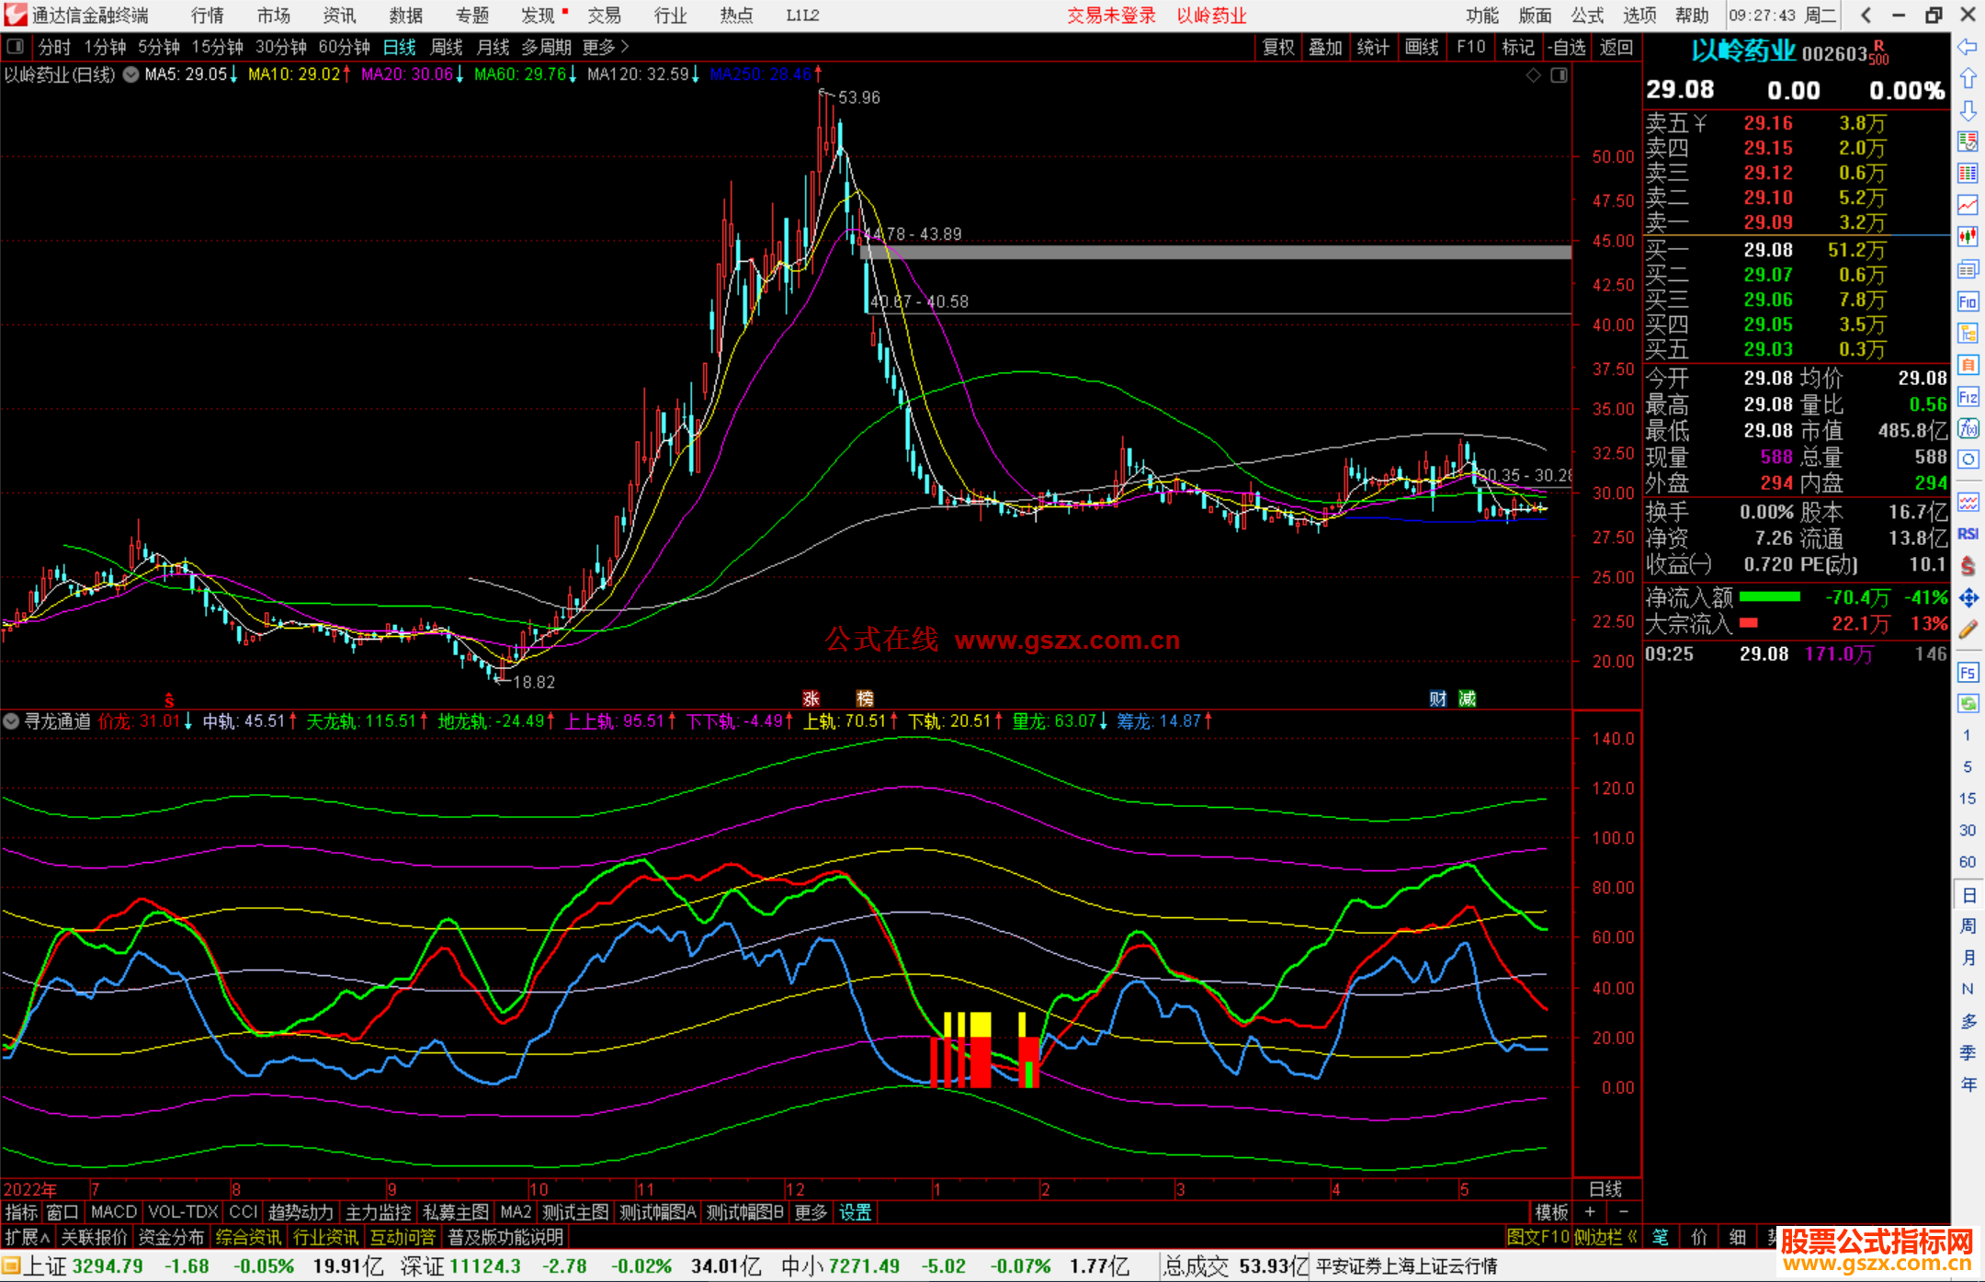1985x1282 pixels.
Task: Click the blue left arrow sidebar icon
Action: (1968, 47)
